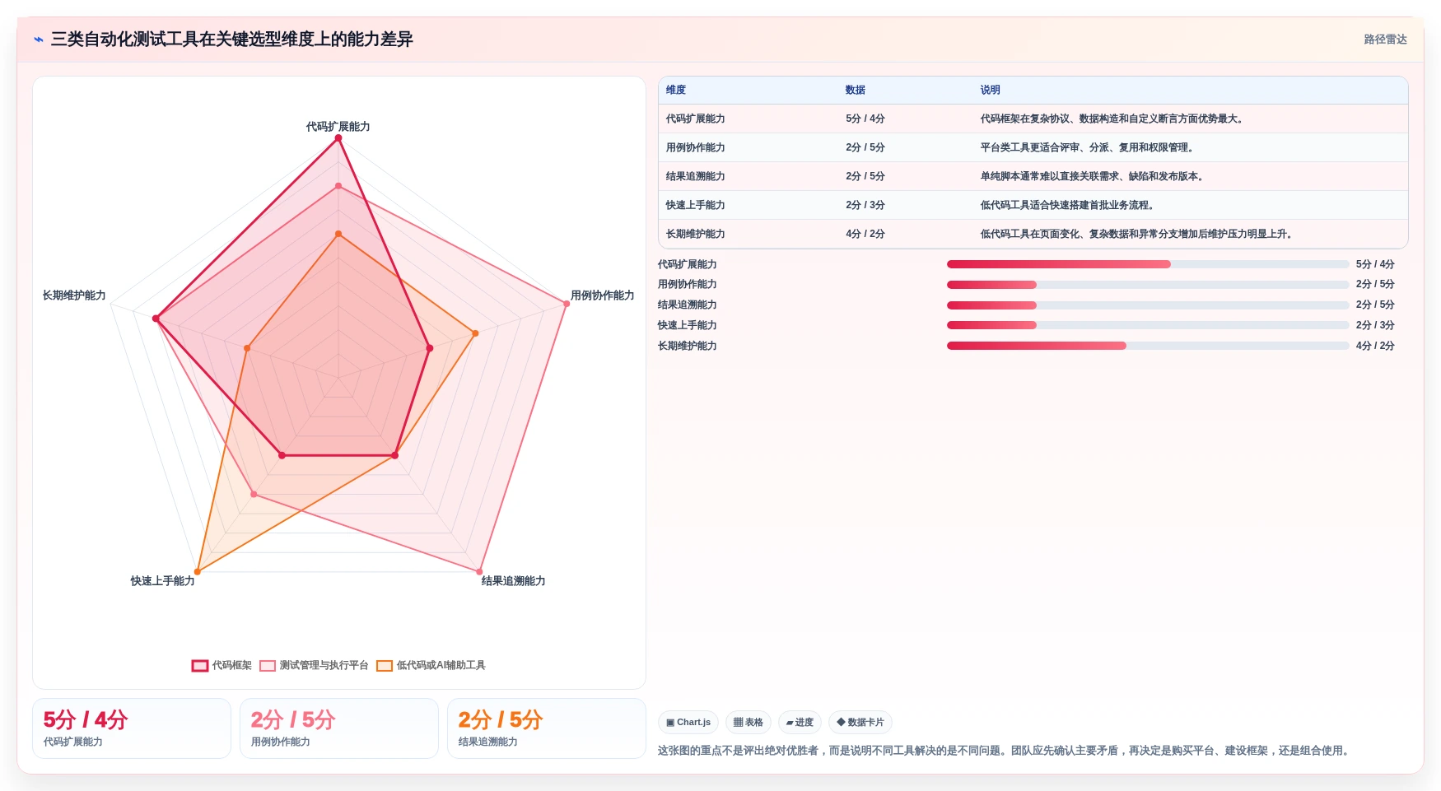Click the 进度 tag chip
1441x791 pixels.
[800, 722]
